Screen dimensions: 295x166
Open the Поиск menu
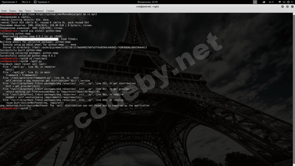[x=28, y=11]
